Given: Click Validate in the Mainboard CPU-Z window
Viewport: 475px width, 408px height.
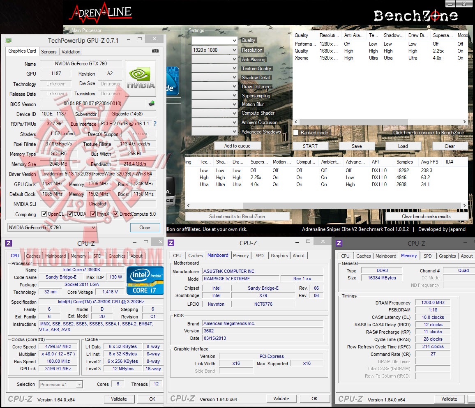Looking at the screenshot, I should [281, 399].
